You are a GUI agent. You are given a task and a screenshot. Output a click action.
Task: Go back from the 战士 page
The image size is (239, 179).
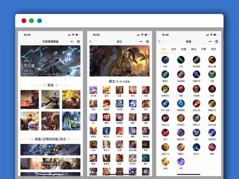[91, 42]
